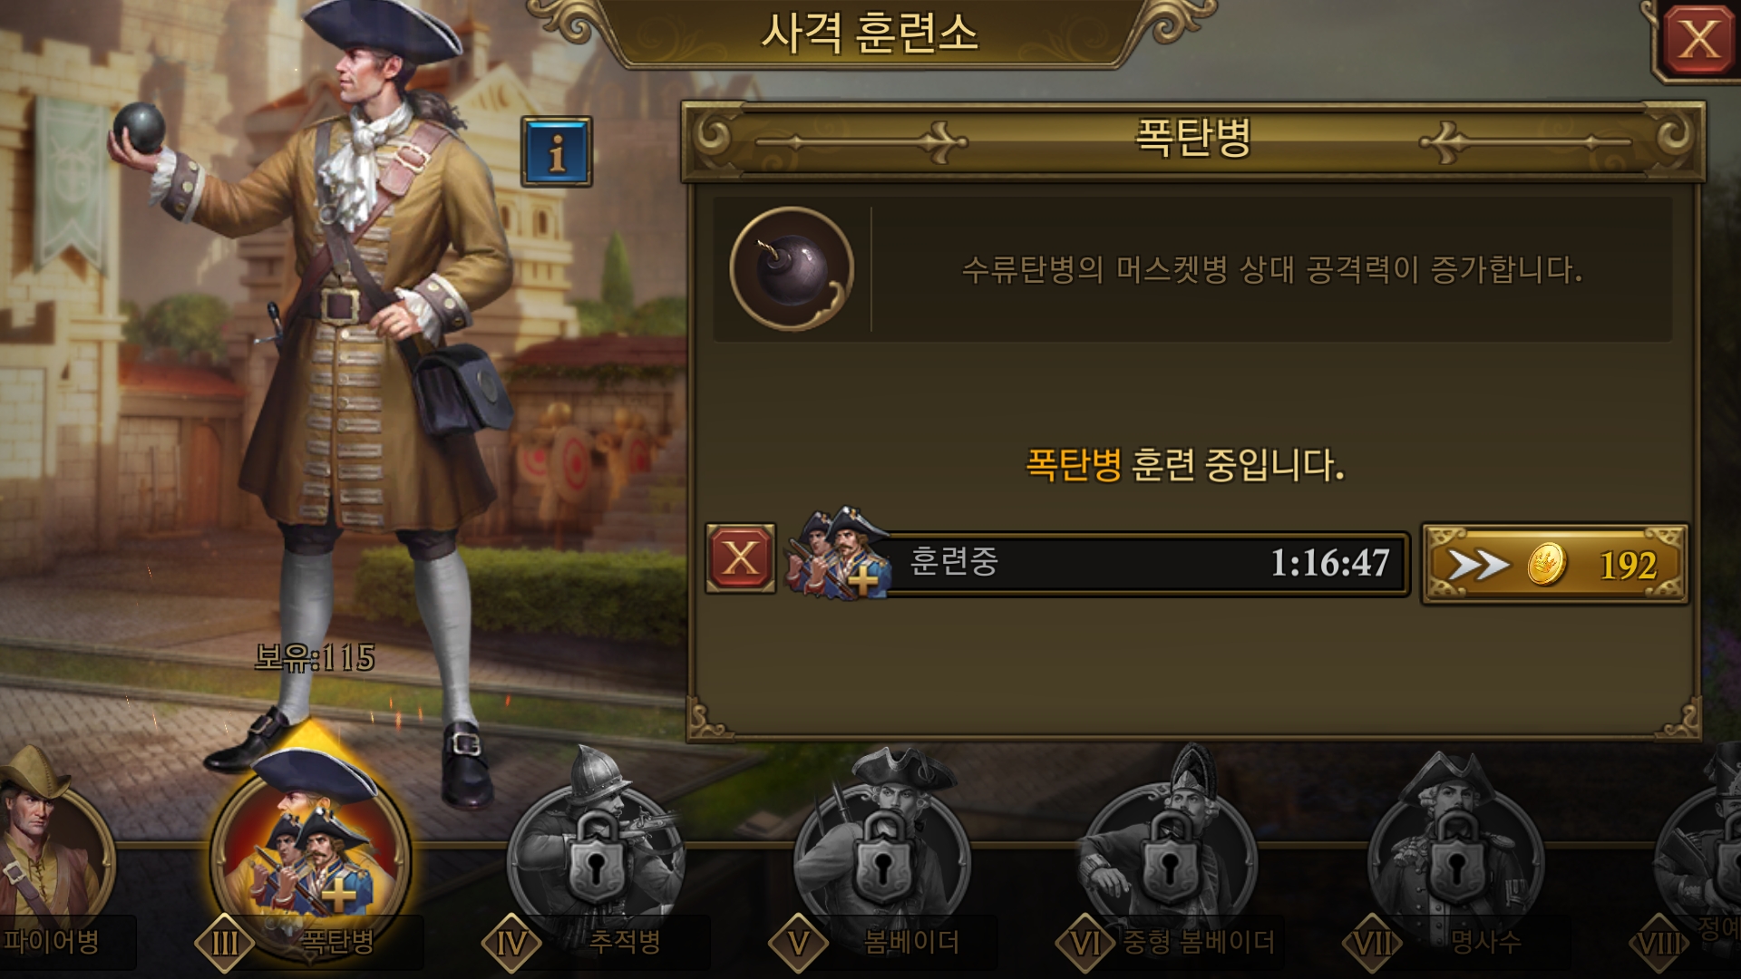Cancel the training with the red X

[741, 558]
